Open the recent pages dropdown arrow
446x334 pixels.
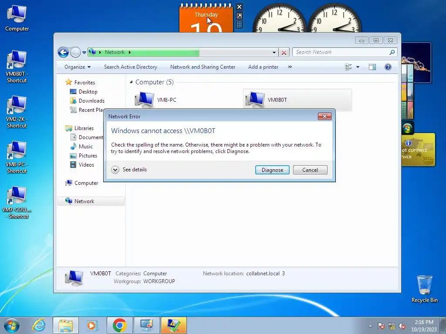(84, 53)
